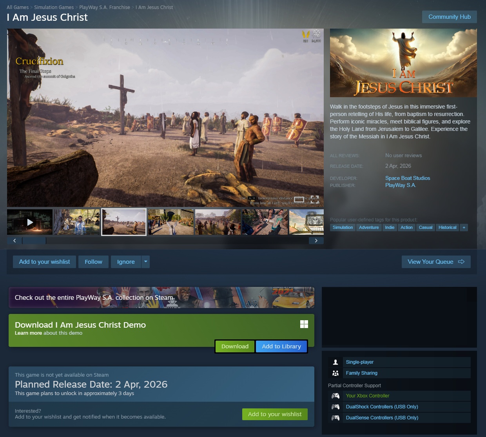This screenshot has width=486, height=437.
Task: Open the Community Hub
Action: pyautogui.click(x=449, y=17)
